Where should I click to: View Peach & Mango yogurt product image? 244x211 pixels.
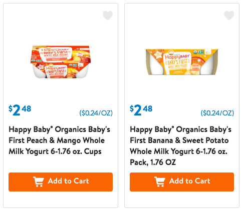(61, 62)
